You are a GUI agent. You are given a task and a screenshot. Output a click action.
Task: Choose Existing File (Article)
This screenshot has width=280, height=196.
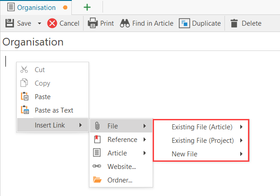click(x=202, y=127)
